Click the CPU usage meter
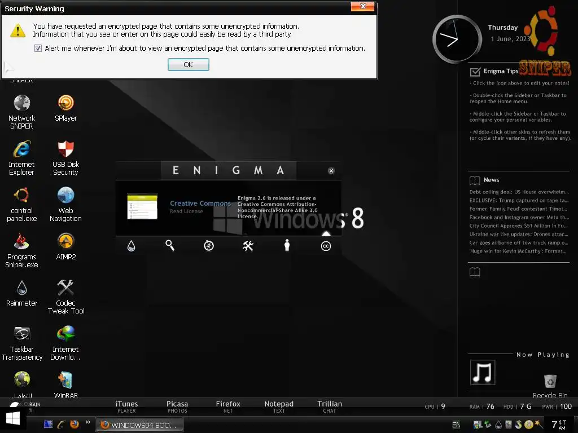This screenshot has width=578, height=433. (435, 407)
